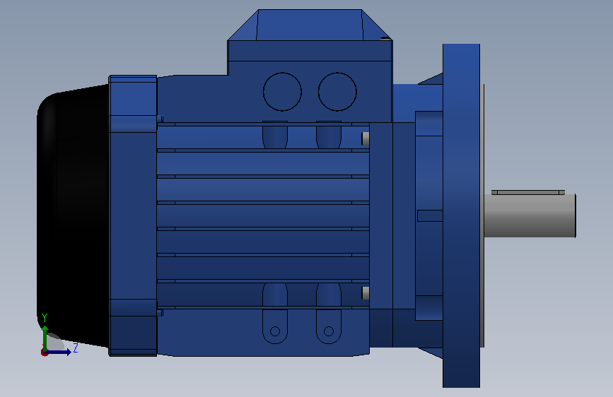Select the terminal box trapezoid lid
The image size is (613, 397).
(x=310, y=25)
